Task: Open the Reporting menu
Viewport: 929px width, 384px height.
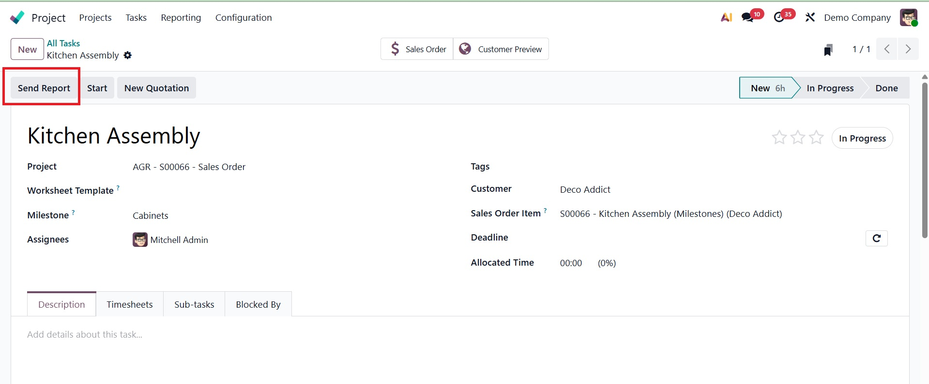Action: [x=181, y=18]
